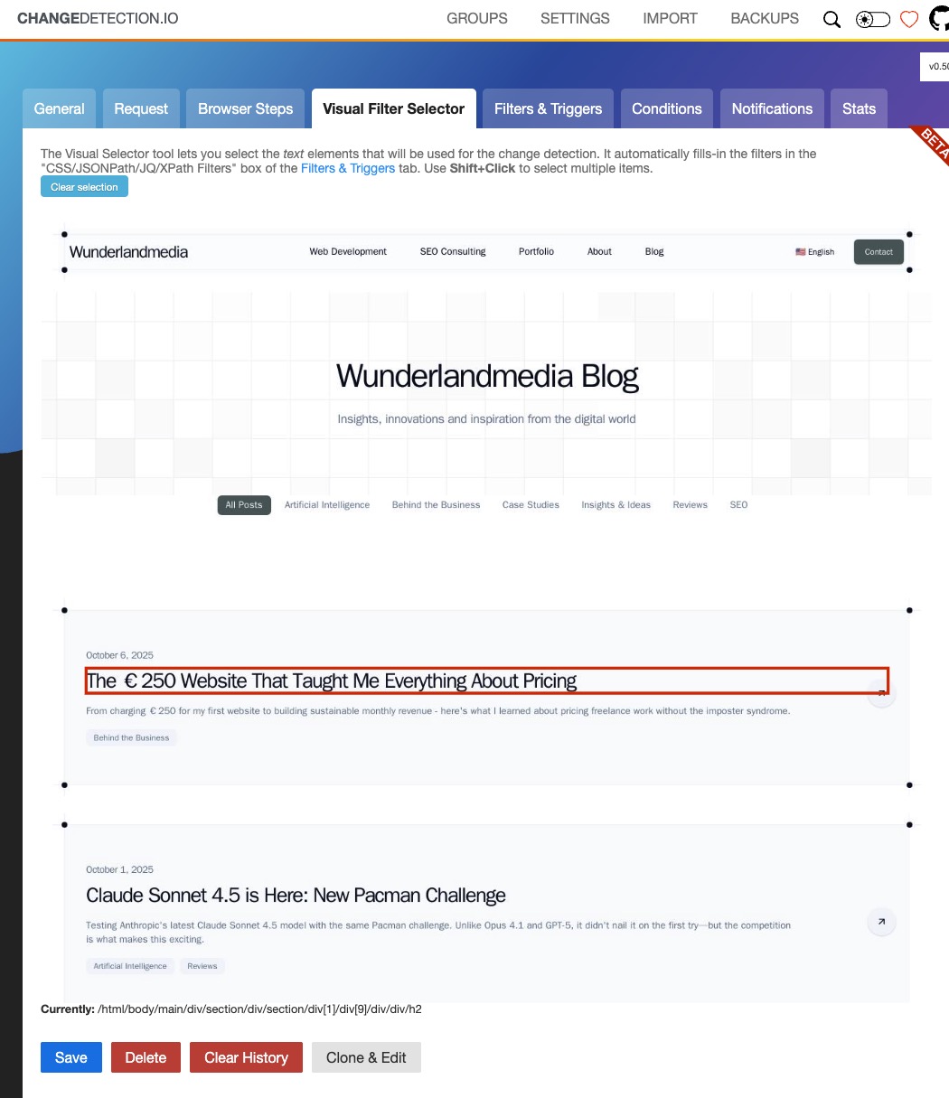The image size is (949, 1098).
Task: Click the heart sponsor icon
Action: tap(908, 19)
